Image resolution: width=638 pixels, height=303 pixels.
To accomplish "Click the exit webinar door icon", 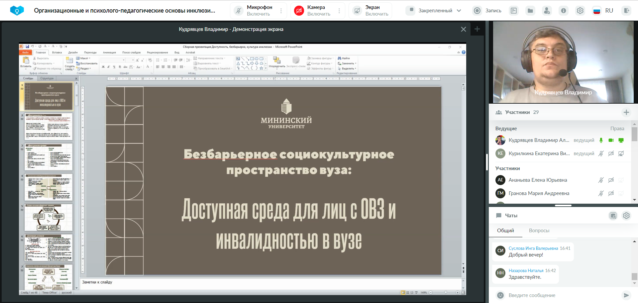I will (626, 11).
